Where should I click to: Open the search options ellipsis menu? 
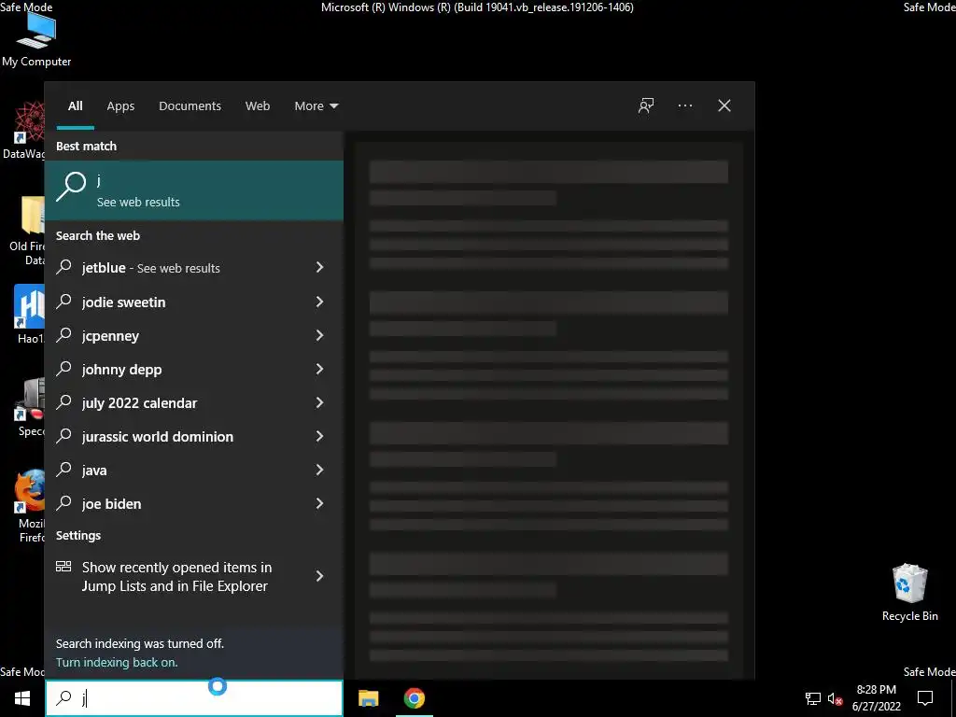684,105
